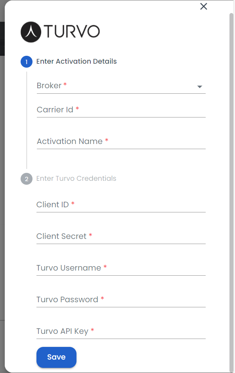This screenshot has width=235, height=373.
Task: Open the Broker dropdown field
Action: tap(121, 86)
